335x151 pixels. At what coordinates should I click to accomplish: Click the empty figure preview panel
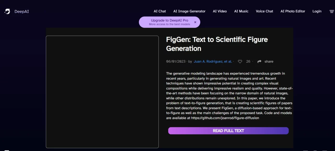click(102, 92)
